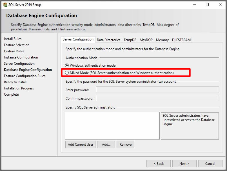Screen dimensions: 227x171
Task: Click the SQL Server Setup title bar icon
Action: [x=5, y=4]
